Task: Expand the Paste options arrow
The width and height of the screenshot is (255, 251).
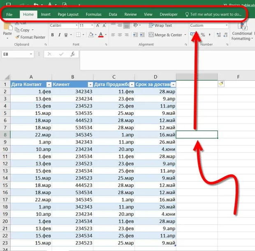Action: (x=7, y=38)
